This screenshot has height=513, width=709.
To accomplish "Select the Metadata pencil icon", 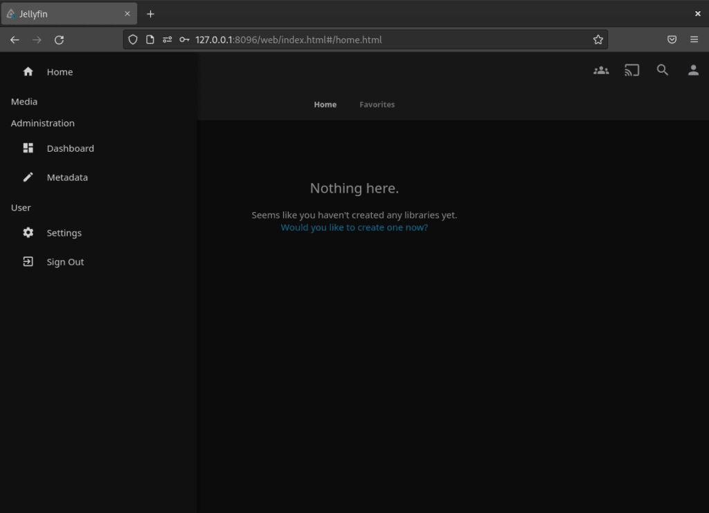I will click(28, 177).
